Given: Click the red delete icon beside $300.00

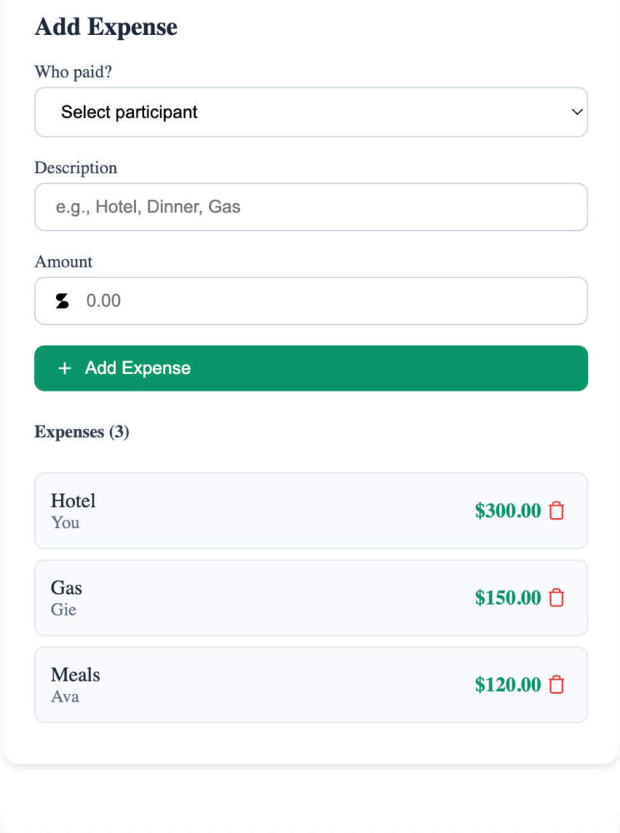Looking at the screenshot, I should pos(557,511).
